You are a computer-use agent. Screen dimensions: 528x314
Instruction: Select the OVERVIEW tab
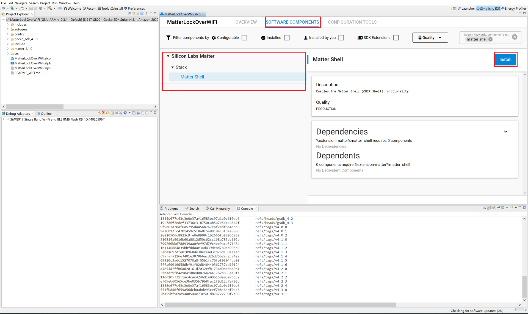(x=246, y=22)
